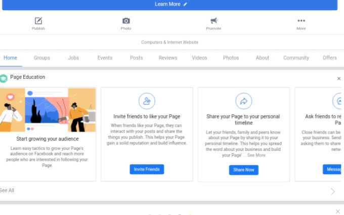This screenshot has width=344, height=215.
Task: Select the Events tab
Action: [105, 58]
